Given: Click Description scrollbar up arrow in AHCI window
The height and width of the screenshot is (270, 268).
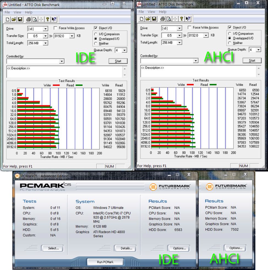Looking at the screenshot, I should [x=259, y=68].
